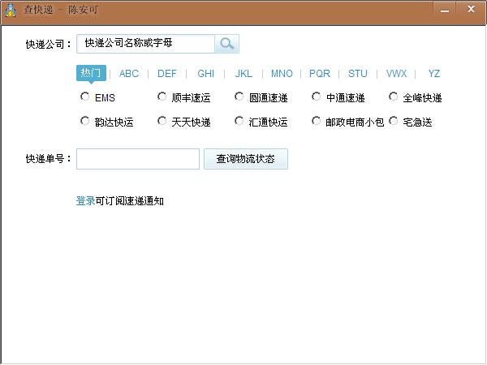Open the VWX tab
The height and width of the screenshot is (365, 487).
396,74
